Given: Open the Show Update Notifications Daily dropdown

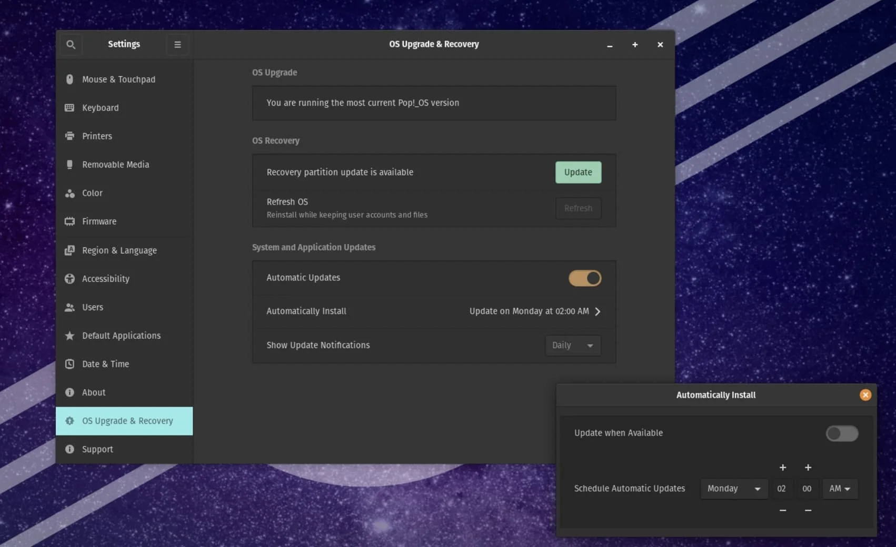Looking at the screenshot, I should coord(573,346).
